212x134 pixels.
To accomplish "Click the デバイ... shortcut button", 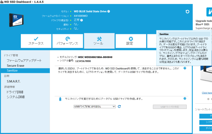I will [x=206, y=128].
